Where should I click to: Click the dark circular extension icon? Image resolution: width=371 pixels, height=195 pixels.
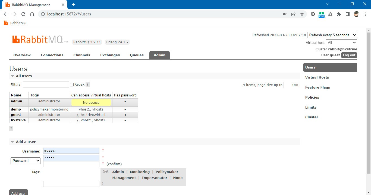point(313,14)
